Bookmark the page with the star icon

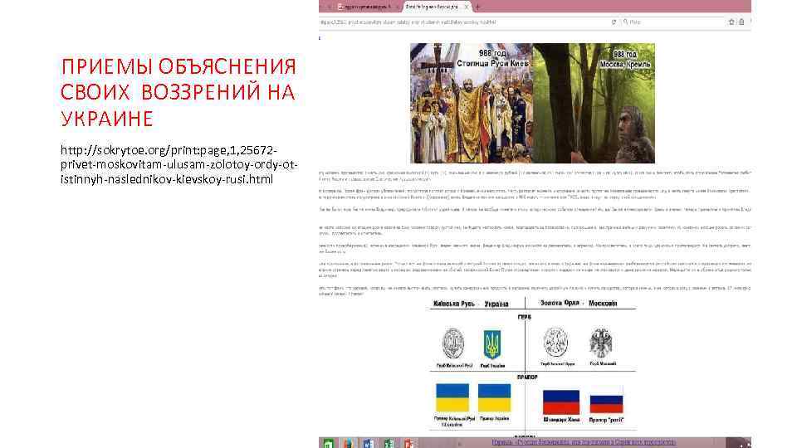coord(731,22)
